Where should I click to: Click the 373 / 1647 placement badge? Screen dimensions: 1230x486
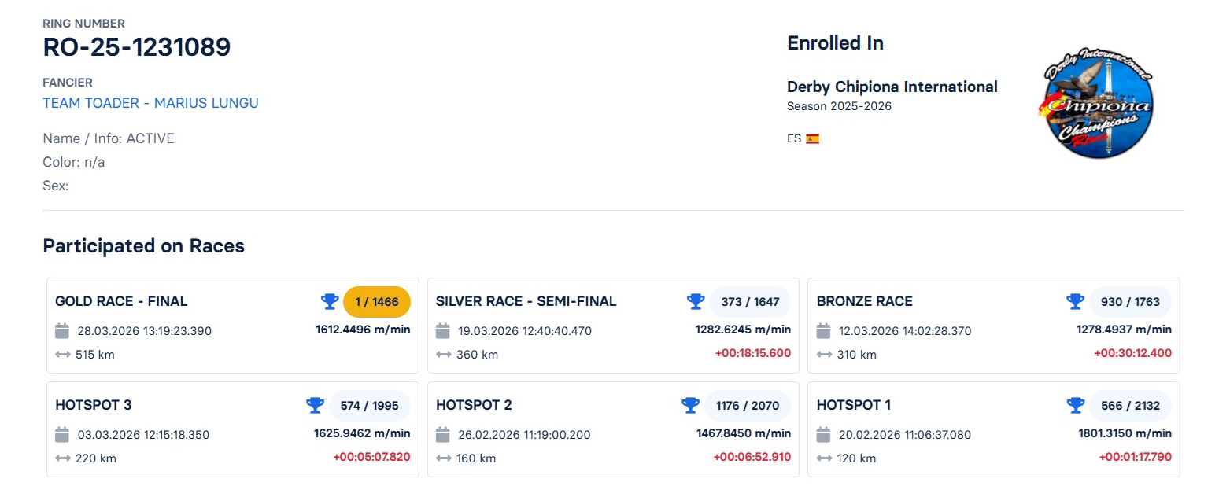tap(751, 301)
